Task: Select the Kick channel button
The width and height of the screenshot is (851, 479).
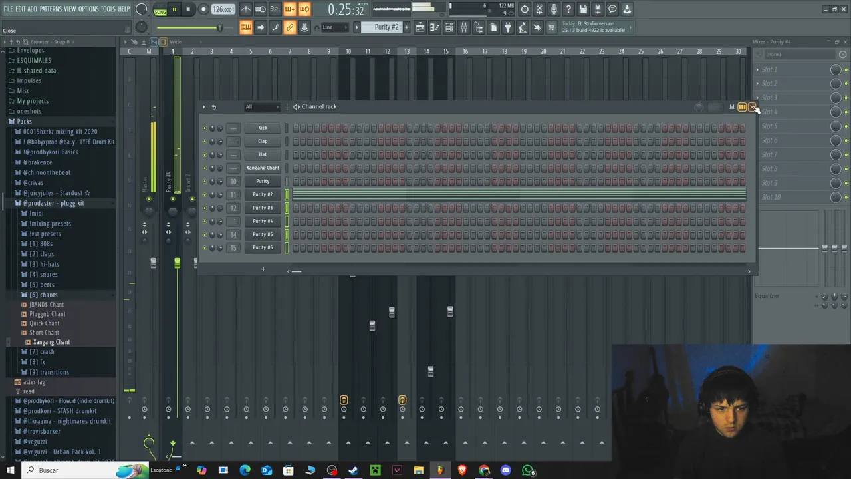Action: point(263,128)
